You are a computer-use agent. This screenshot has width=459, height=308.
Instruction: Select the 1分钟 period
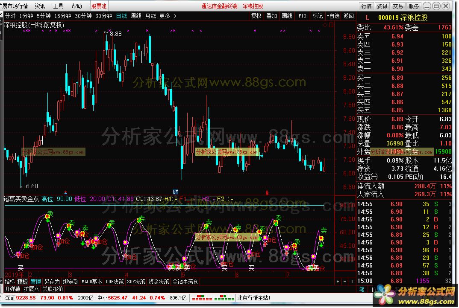26,16
